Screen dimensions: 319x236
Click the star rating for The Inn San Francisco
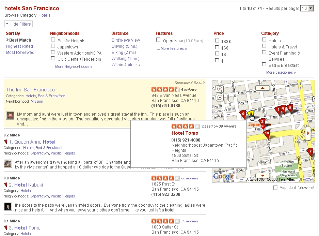click(165, 89)
